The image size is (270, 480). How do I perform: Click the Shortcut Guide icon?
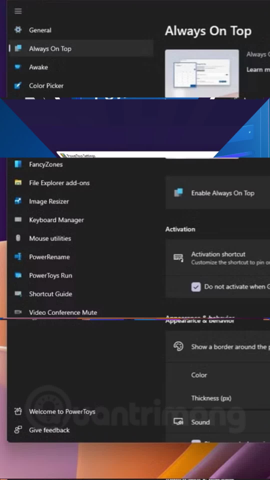coord(18,294)
